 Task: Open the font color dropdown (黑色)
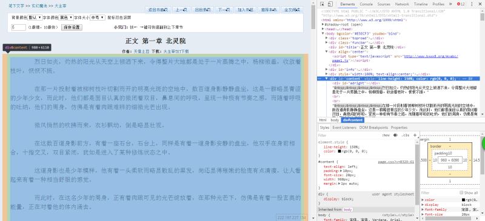(66, 18)
